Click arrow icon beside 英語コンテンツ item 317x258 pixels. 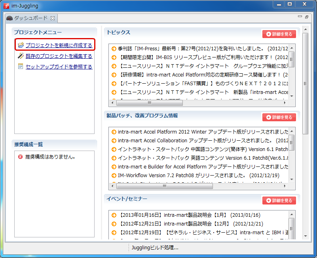[114, 158]
